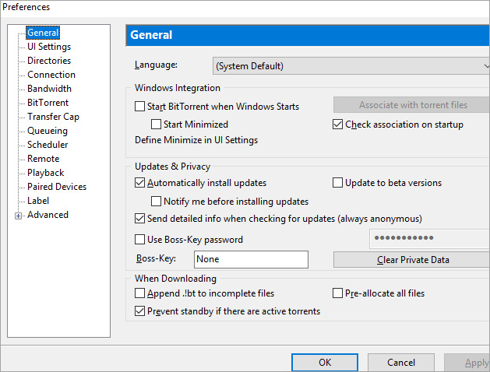This screenshot has width=490, height=372.
Task: Tick Notify me before installing updates
Action: coord(157,202)
